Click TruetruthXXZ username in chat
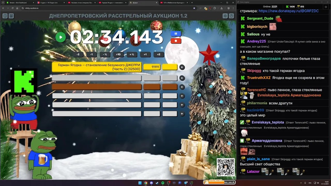This screenshot has width=331, height=186. tap(259, 78)
